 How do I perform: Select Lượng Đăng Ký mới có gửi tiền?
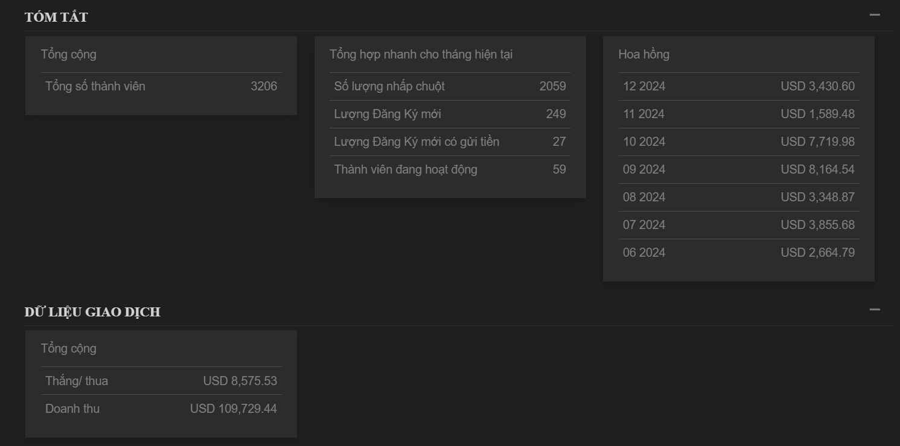(416, 142)
